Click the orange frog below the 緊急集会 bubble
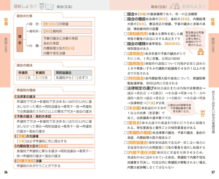The height and width of the screenshot is (179, 219). pyautogui.click(x=201, y=52)
